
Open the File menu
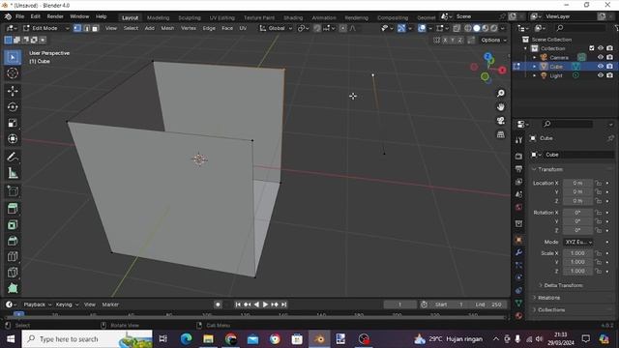pos(19,16)
